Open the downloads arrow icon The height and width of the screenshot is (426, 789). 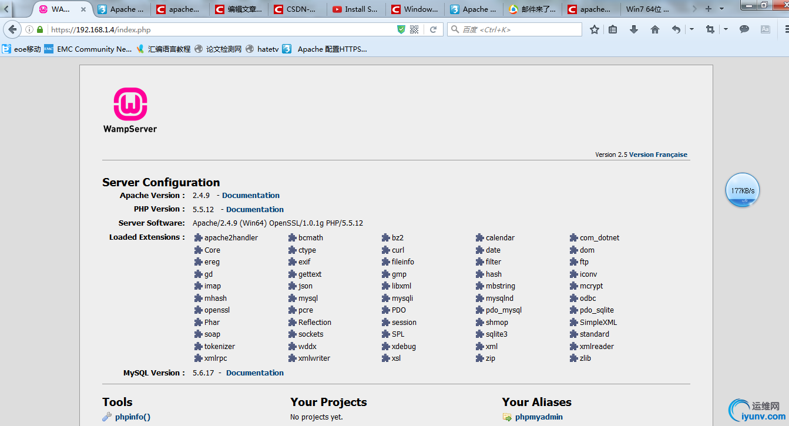(x=634, y=29)
